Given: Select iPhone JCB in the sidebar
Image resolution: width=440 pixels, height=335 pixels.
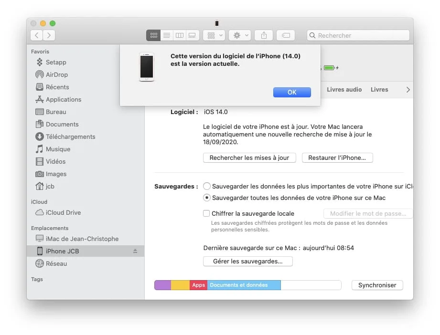Looking at the screenshot, I should [x=86, y=251].
